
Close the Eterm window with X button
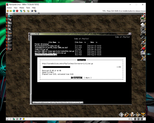tap(130, 34)
